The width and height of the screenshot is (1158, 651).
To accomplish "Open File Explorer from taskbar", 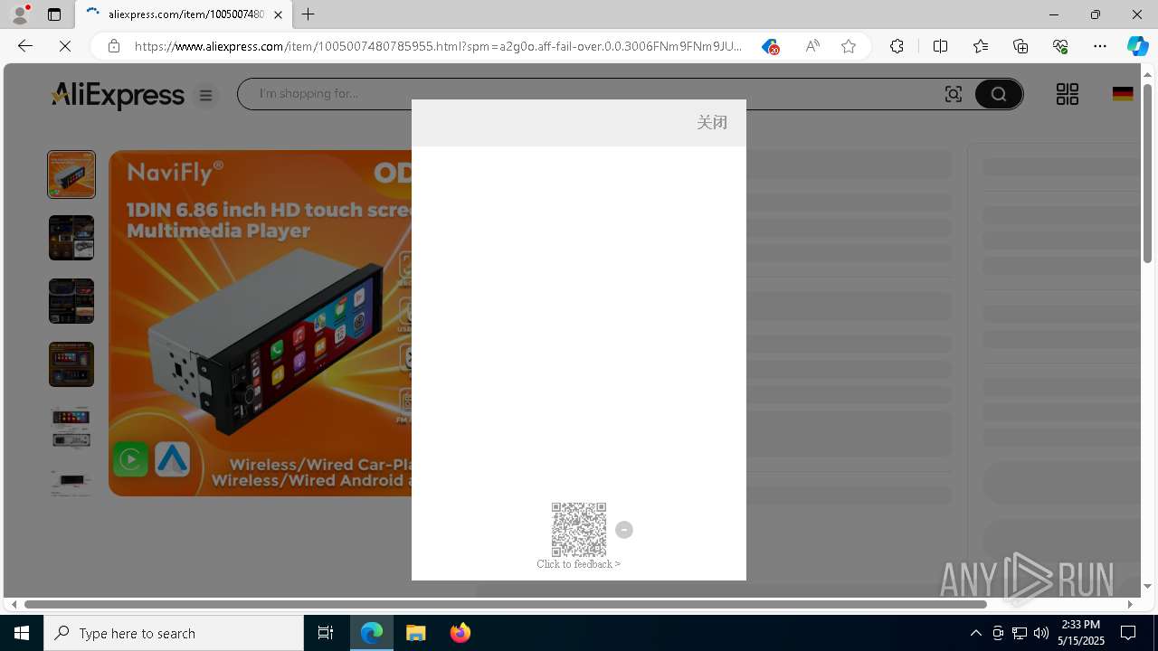I will coord(416,633).
